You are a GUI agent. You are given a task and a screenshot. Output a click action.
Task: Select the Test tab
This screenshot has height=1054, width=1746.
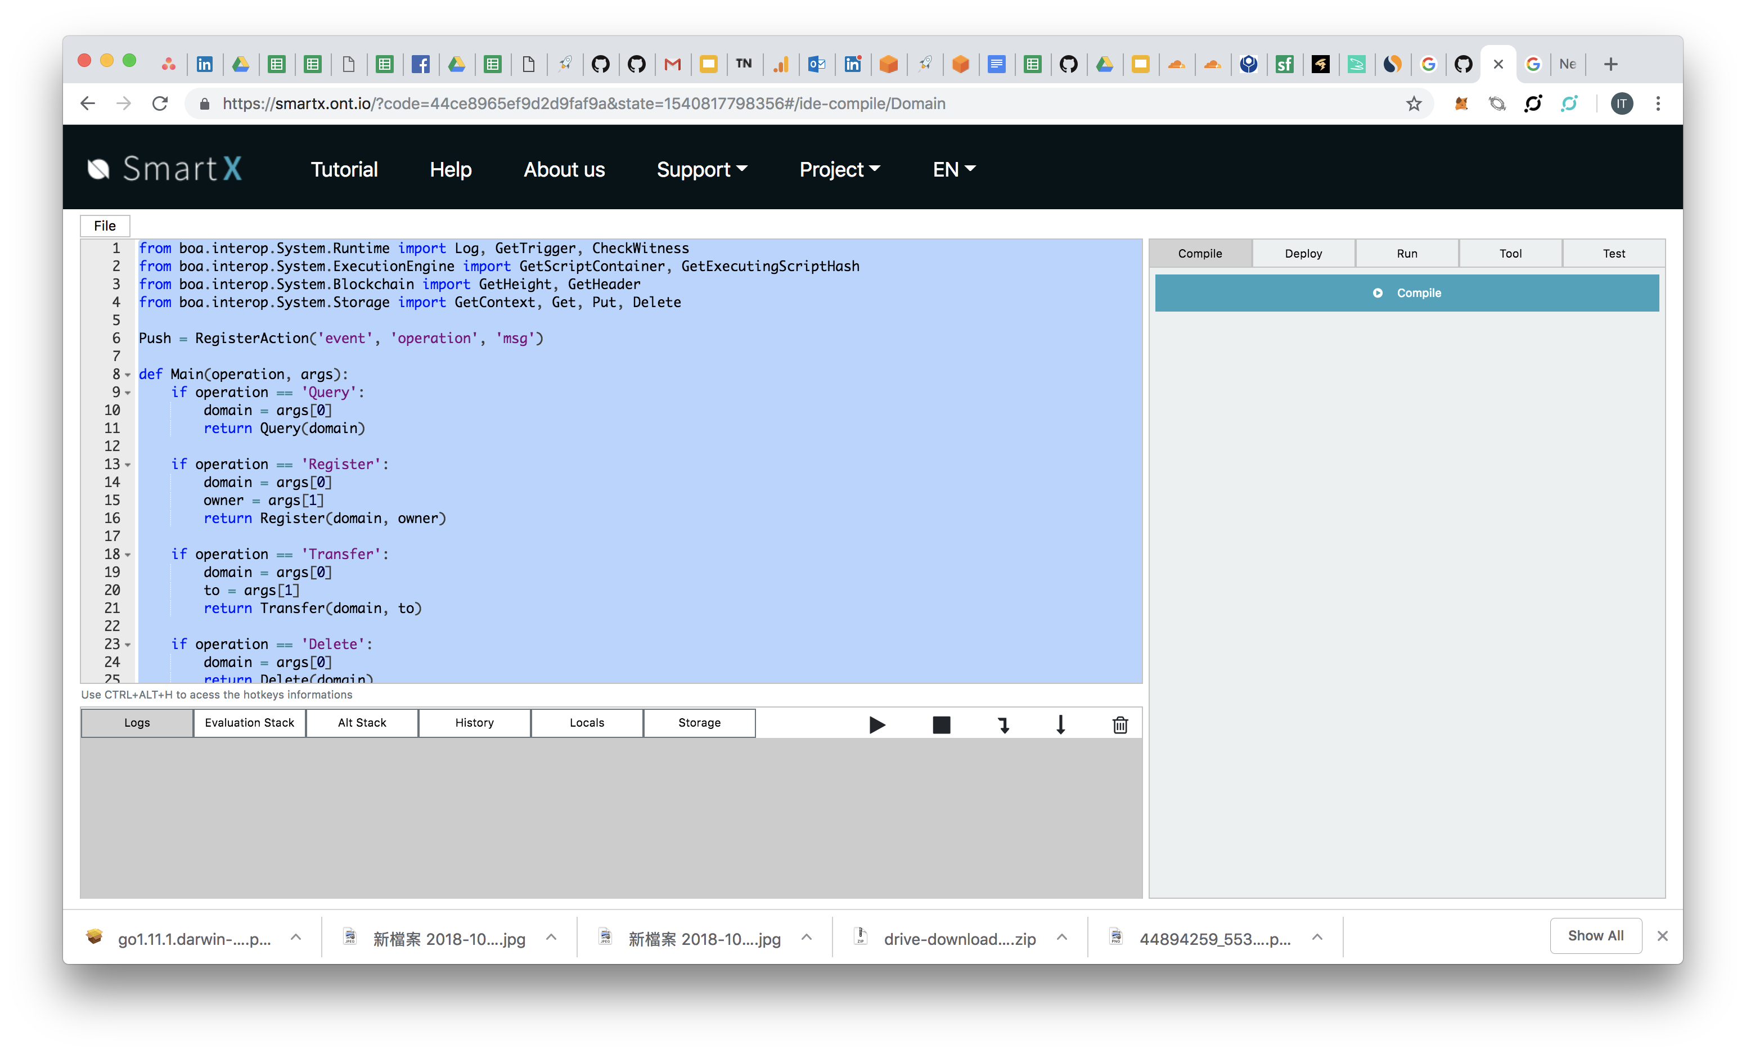click(x=1614, y=253)
